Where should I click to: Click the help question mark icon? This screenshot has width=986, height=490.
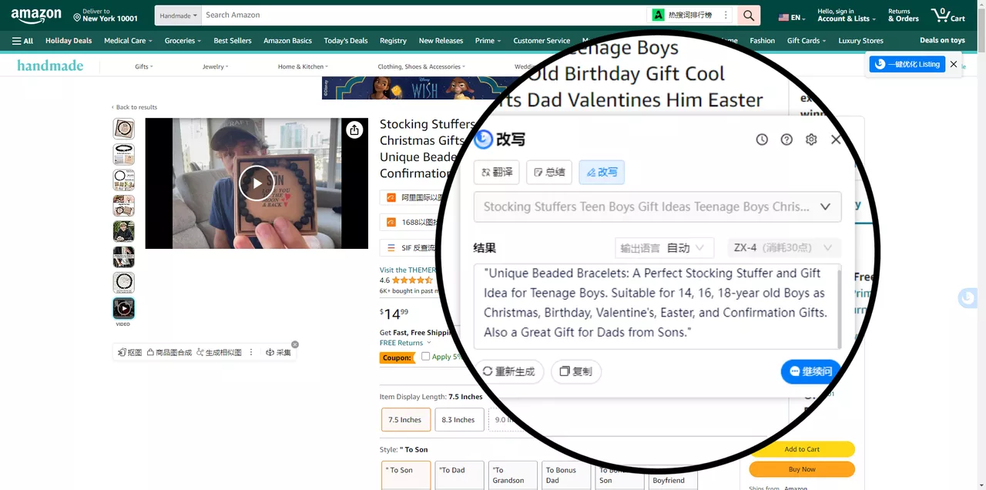click(x=786, y=139)
